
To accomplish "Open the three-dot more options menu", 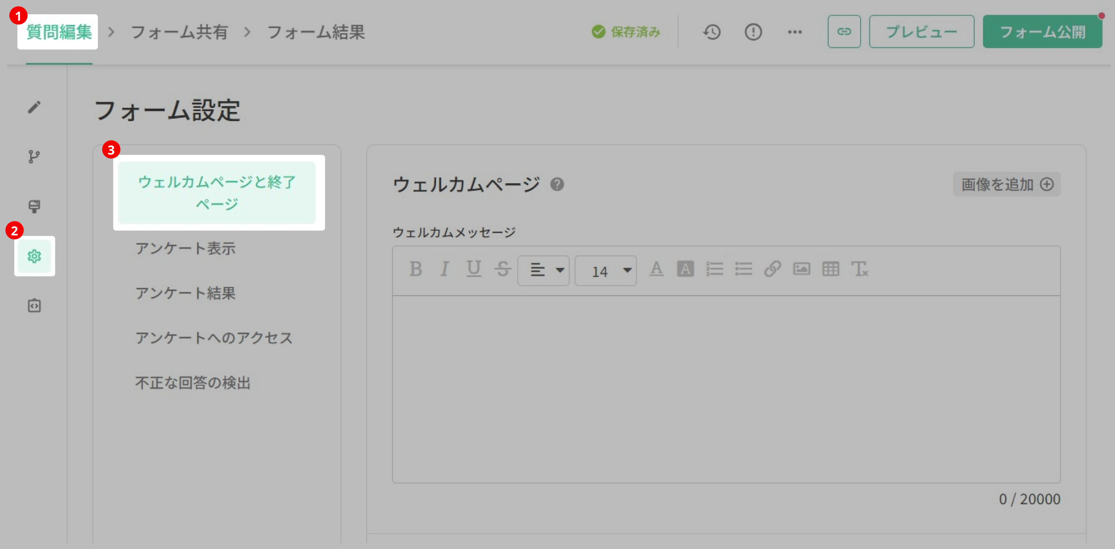I will 795,32.
